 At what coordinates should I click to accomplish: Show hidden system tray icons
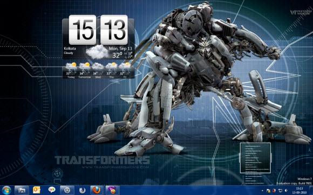coord(262,191)
